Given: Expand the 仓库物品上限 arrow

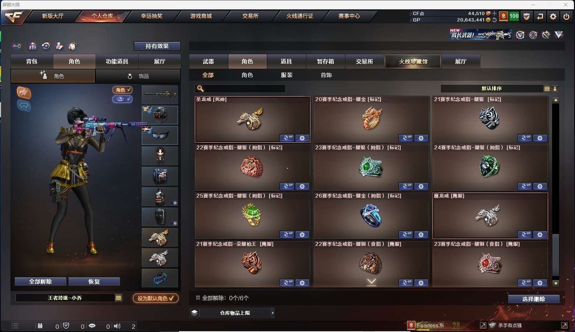Looking at the screenshot, I should point(273,313).
